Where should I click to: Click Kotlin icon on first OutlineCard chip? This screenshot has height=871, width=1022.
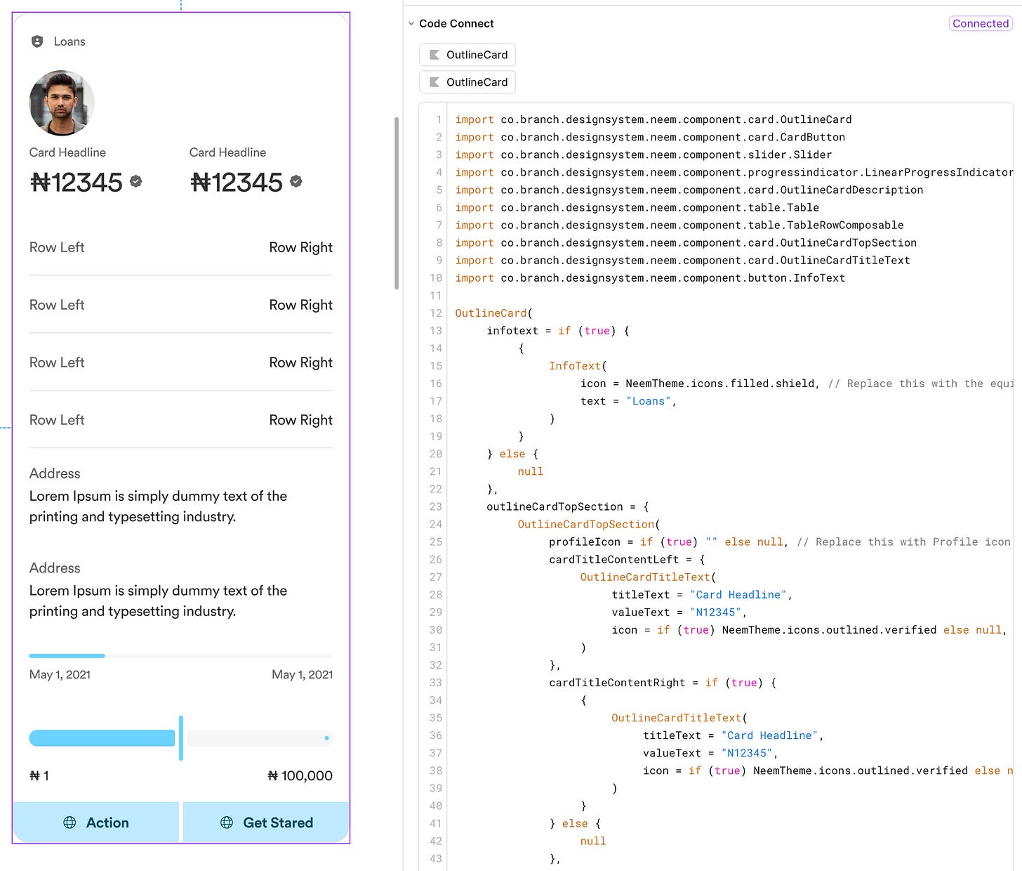434,55
